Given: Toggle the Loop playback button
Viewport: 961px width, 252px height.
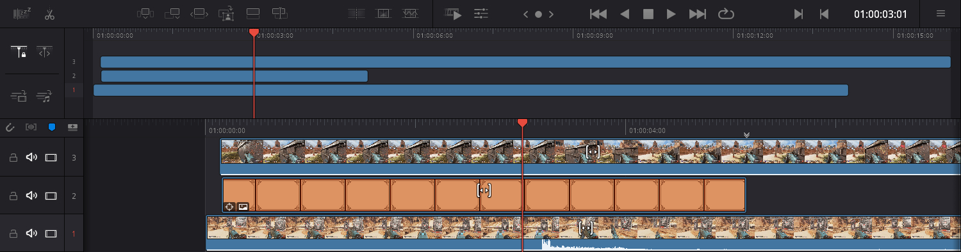Looking at the screenshot, I should pos(726,14).
